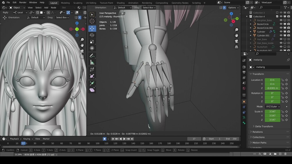292x164 pixels.
Task: Select the Annotate pencil tool
Action: click(92, 55)
